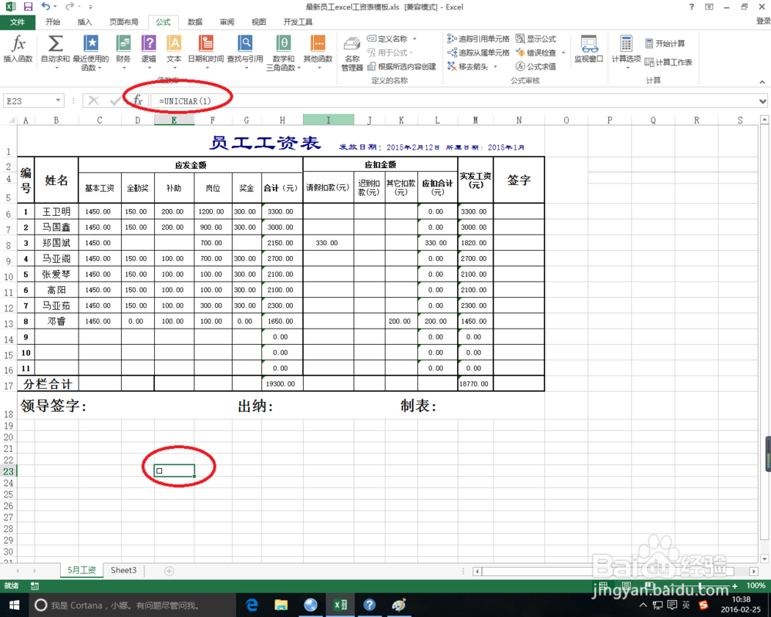
Task: Switch to the Data (数据) tab
Action: [x=195, y=22]
